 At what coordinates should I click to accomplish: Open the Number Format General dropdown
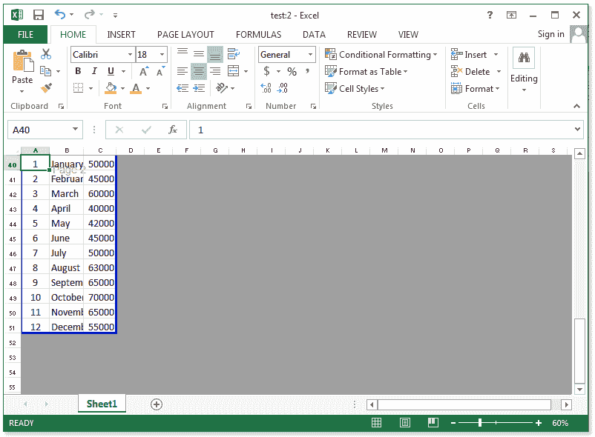312,54
